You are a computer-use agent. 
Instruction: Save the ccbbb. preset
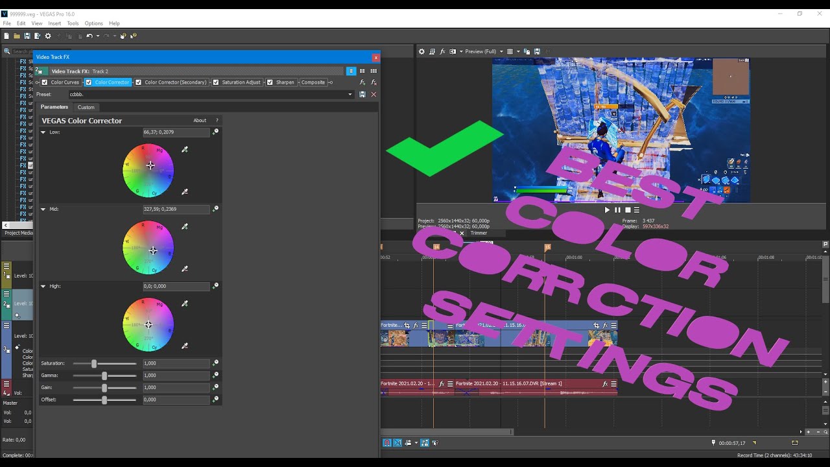pos(362,95)
